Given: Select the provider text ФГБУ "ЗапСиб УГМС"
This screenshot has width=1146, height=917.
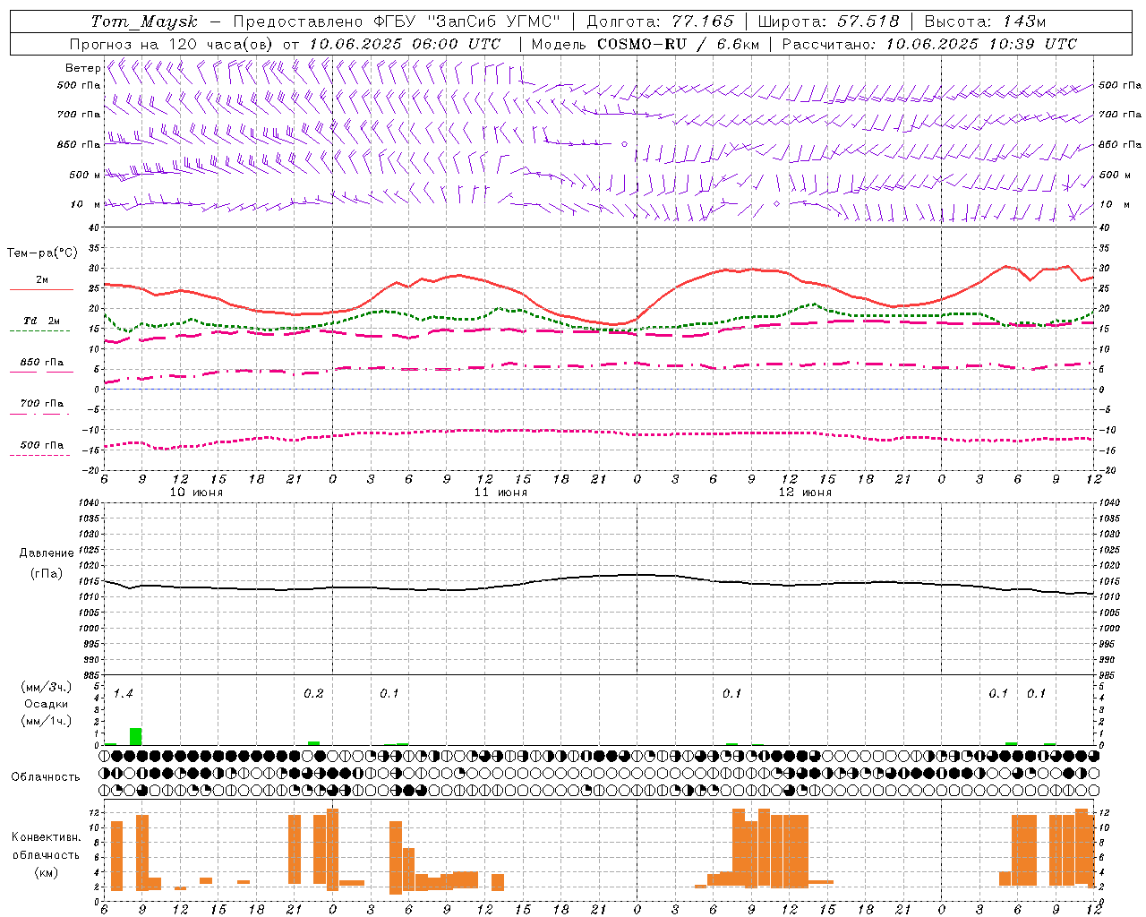Looking at the screenshot, I should (x=466, y=21).
